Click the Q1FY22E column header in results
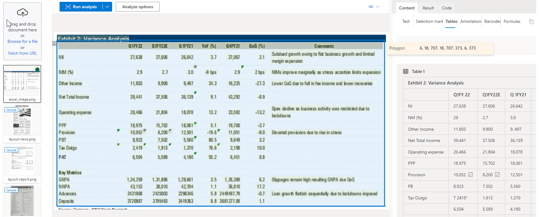This screenshot has width=539, height=217. 491,95
